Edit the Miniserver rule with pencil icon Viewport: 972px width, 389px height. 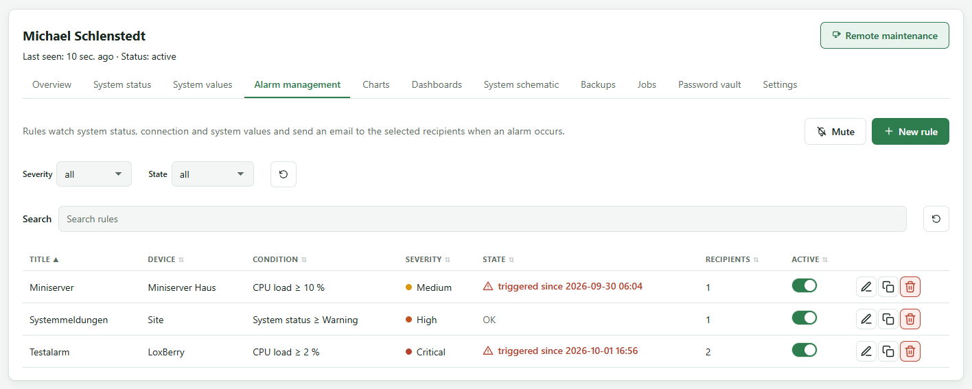pos(866,287)
